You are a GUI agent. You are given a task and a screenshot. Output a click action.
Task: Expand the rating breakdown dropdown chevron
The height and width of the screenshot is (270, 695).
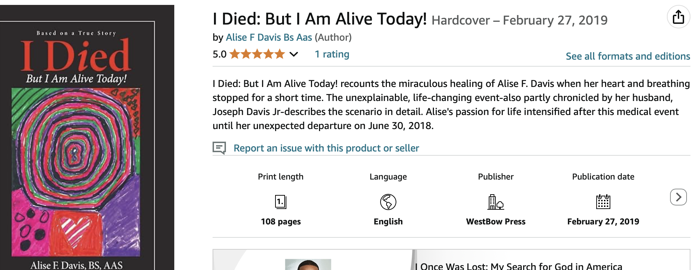pos(294,54)
